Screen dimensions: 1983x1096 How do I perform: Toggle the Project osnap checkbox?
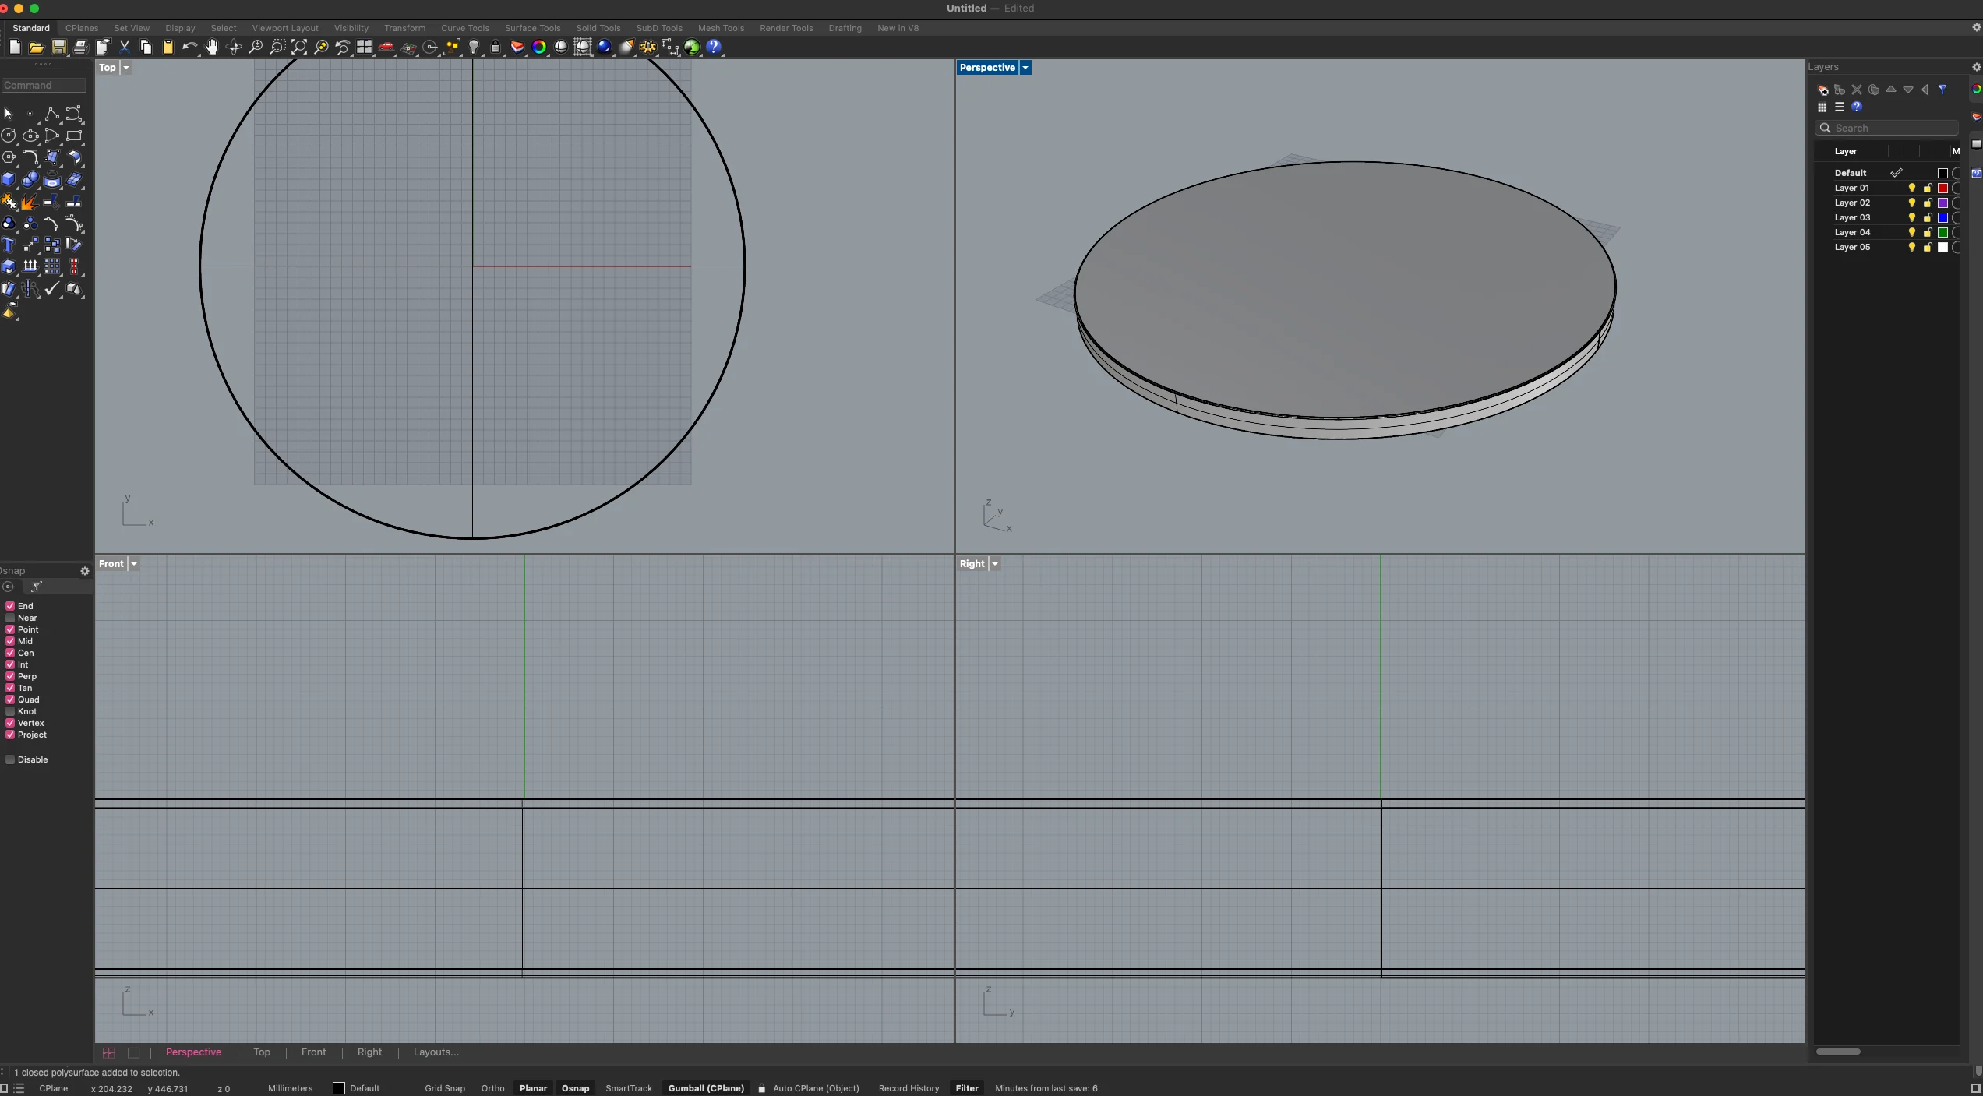pos(10,735)
